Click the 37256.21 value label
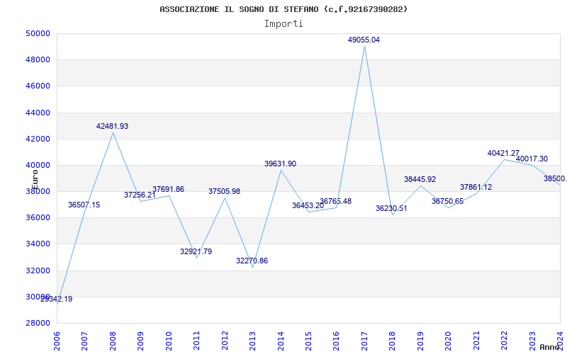The height and width of the screenshot is (354, 567). click(x=140, y=195)
